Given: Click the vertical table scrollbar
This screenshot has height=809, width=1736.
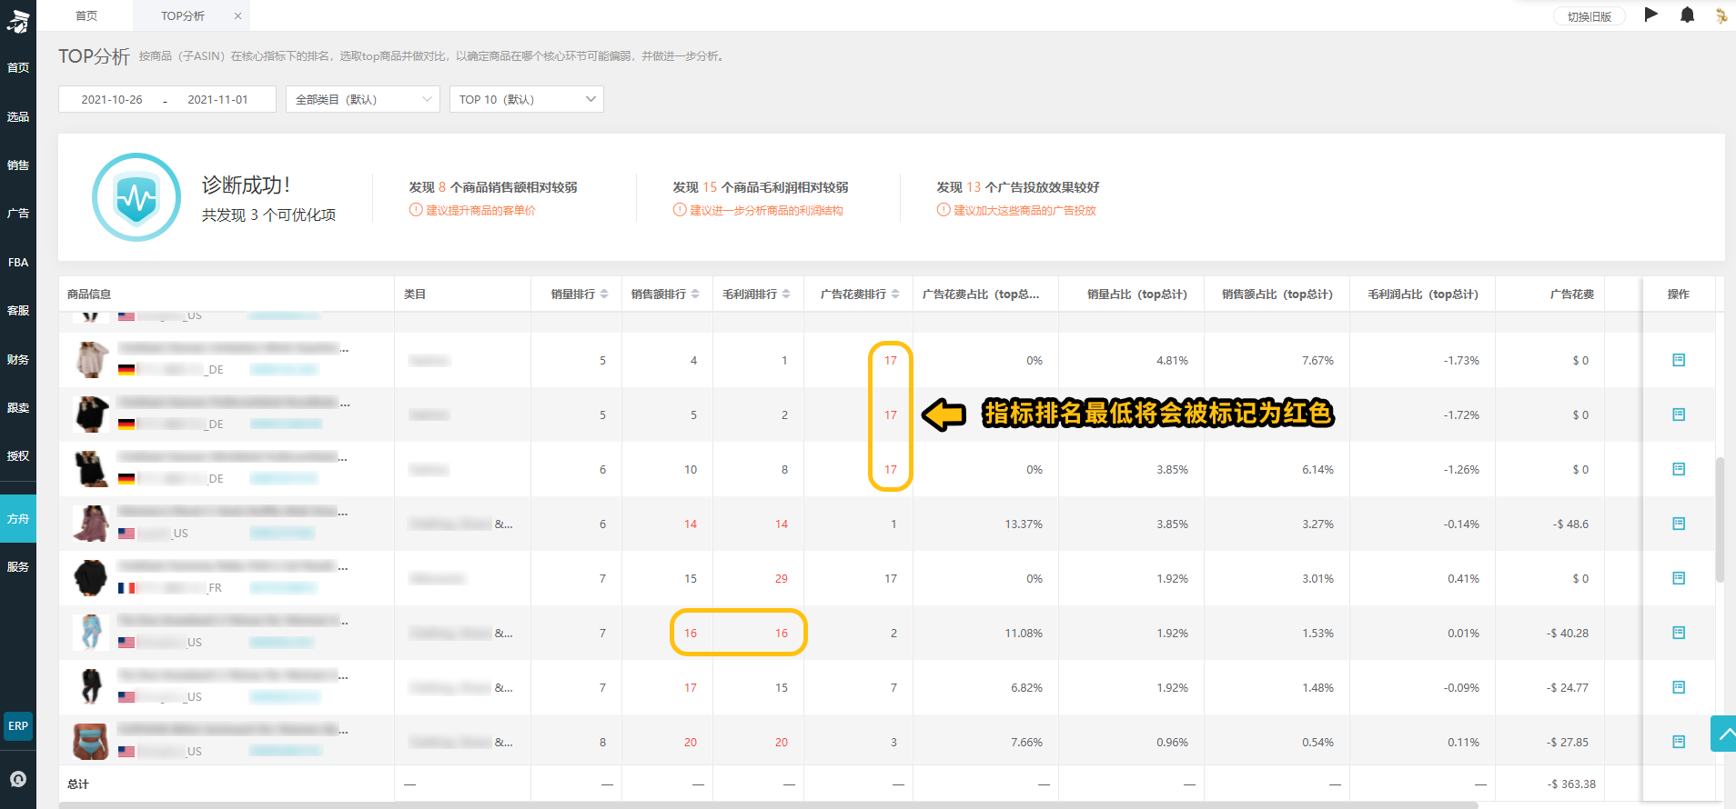Looking at the screenshot, I should pos(1720,519).
